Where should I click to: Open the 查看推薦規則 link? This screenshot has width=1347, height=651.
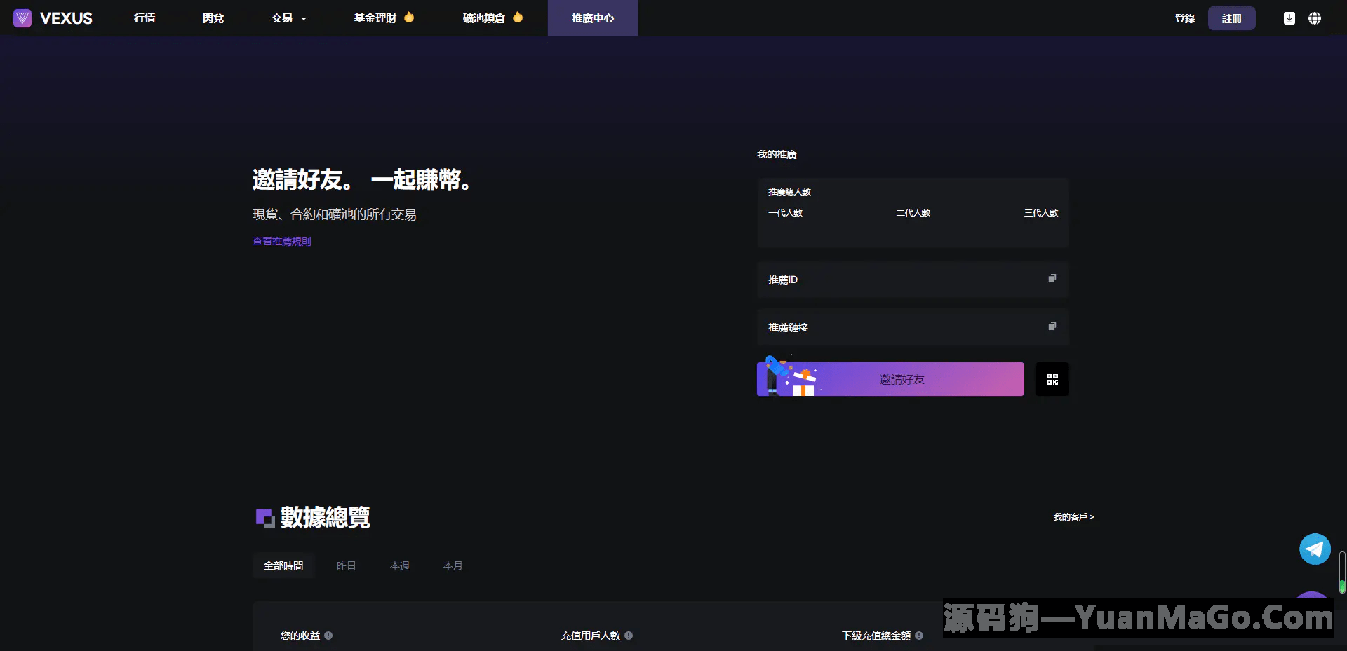(x=281, y=241)
